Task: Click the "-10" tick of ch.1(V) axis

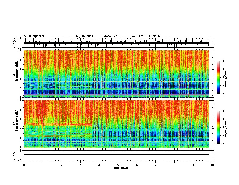Action: [20, 48]
